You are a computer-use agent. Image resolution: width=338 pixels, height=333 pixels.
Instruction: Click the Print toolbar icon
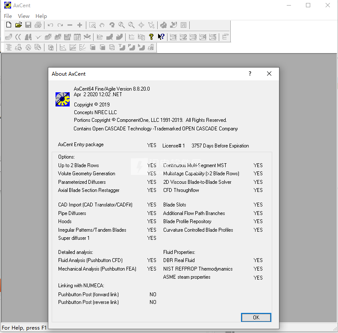(38, 25)
